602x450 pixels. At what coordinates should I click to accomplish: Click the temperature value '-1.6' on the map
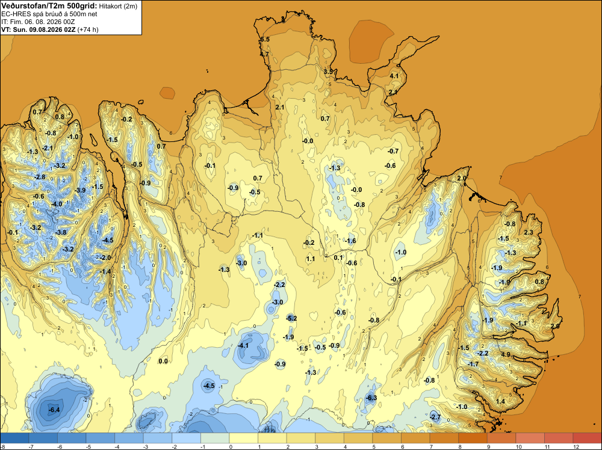coord(350,241)
